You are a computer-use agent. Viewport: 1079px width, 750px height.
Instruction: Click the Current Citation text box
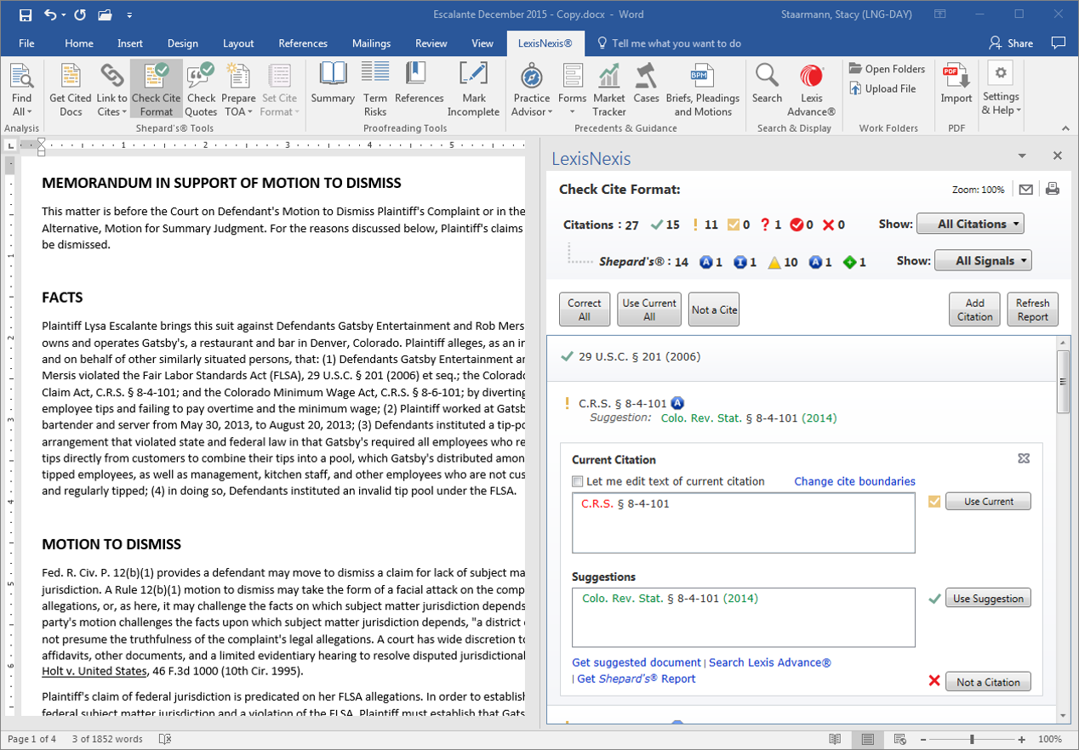(744, 523)
